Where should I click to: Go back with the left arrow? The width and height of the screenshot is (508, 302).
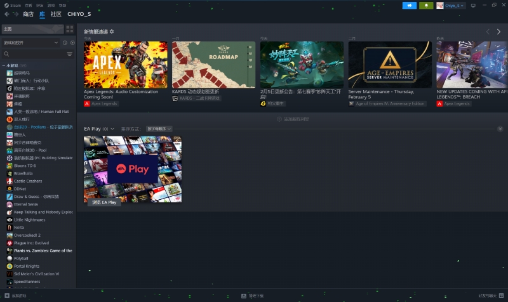[x=7, y=14]
